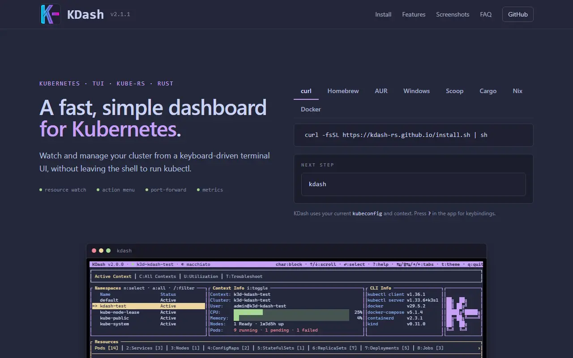The image size is (573, 358).
Task: Click '2:Services [3]' in Resources
Action: [x=145, y=348]
